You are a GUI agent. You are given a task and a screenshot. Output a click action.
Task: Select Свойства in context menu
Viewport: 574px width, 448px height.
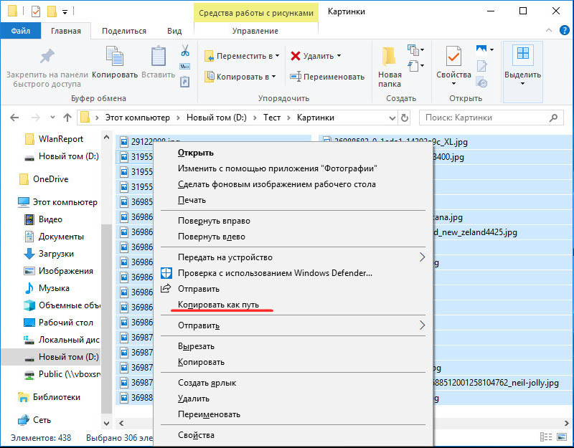(196, 435)
